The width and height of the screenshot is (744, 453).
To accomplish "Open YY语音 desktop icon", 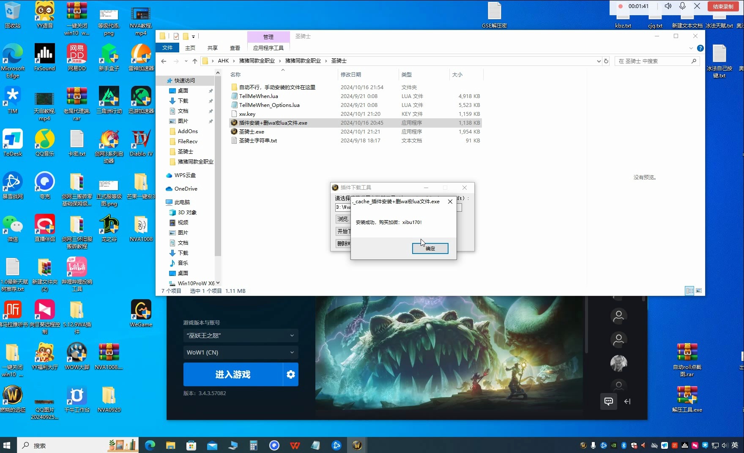I will click(x=44, y=15).
